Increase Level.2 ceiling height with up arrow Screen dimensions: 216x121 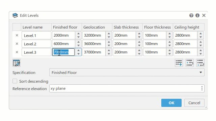pyautogui.click(x=200, y=42)
